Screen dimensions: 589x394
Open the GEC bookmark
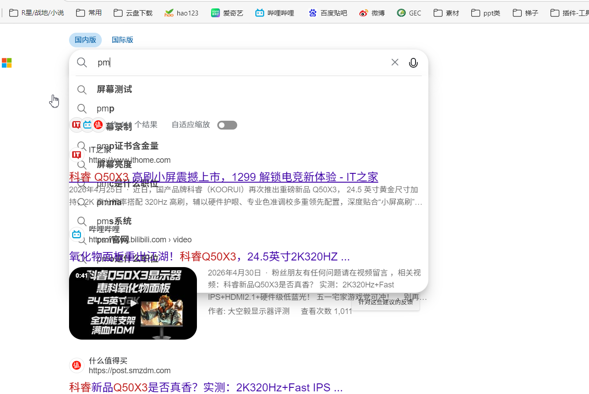(409, 13)
